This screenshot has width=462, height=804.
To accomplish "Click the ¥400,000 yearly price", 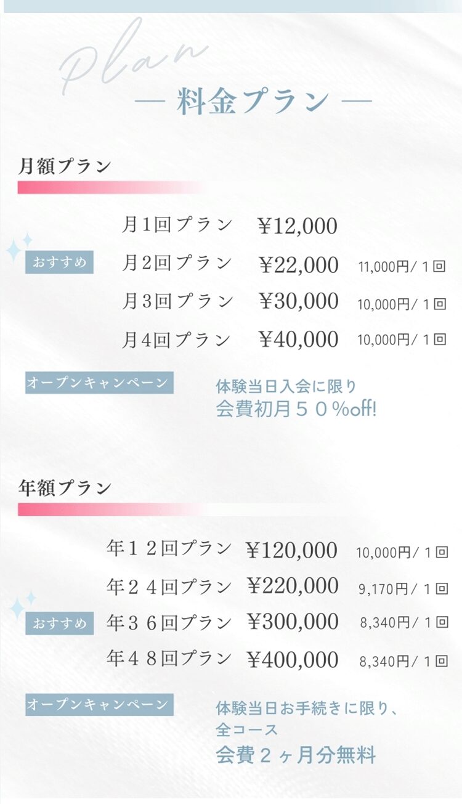I will tap(292, 660).
